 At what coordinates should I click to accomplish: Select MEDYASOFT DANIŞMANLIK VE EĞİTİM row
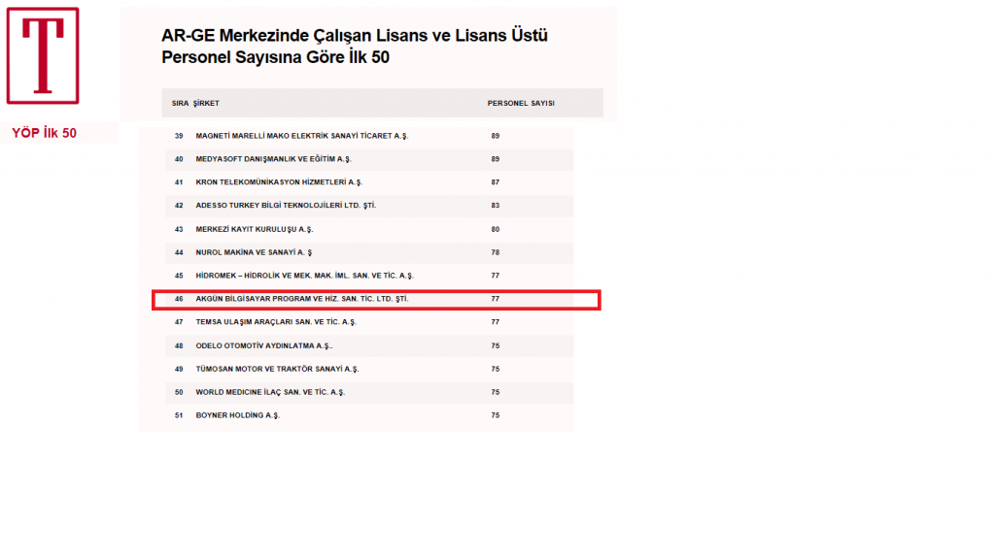point(369,159)
